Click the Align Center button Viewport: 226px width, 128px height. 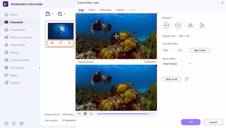(x=200, y=50)
